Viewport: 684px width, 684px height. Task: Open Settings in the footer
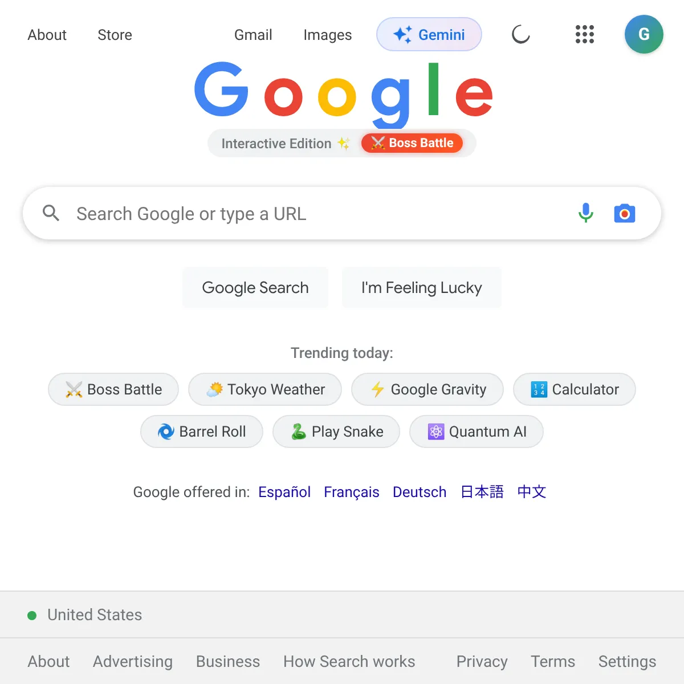(627, 661)
